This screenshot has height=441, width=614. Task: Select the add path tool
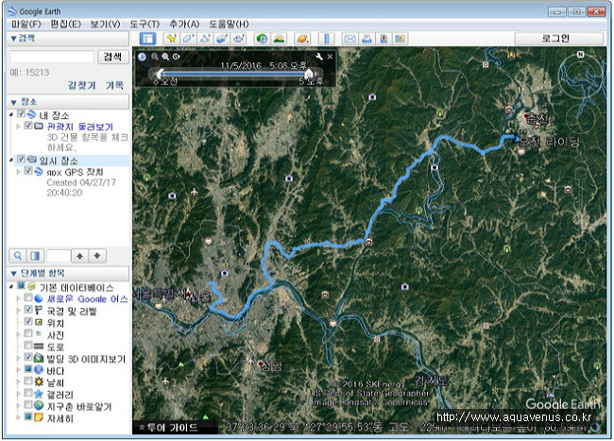(205, 39)
